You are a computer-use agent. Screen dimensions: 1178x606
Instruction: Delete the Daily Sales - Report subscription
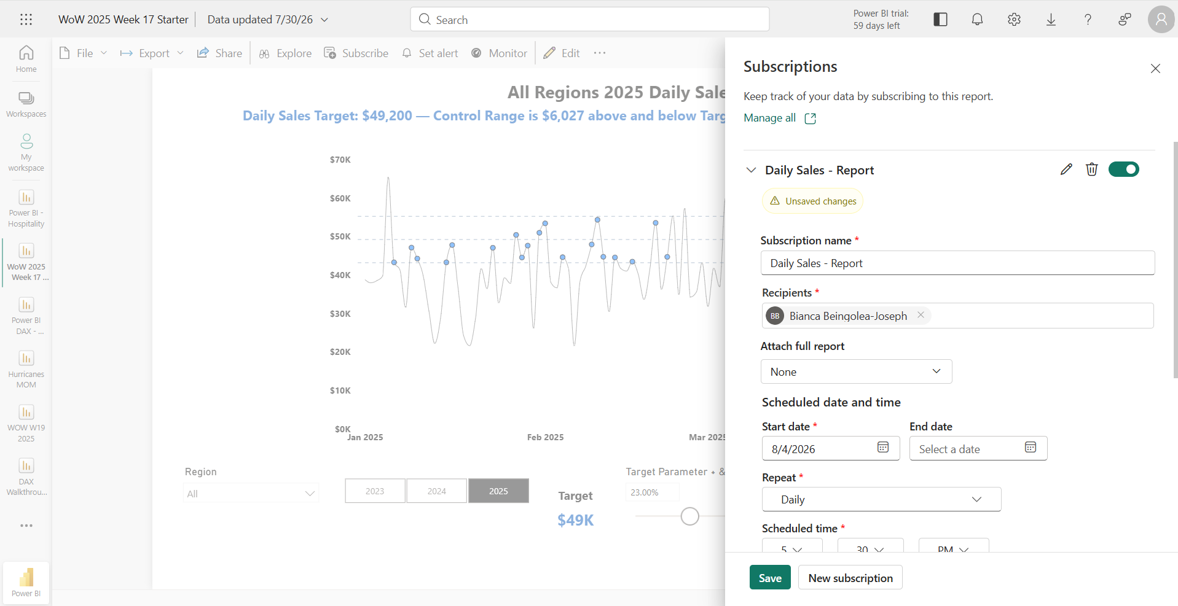point(1091,169)
